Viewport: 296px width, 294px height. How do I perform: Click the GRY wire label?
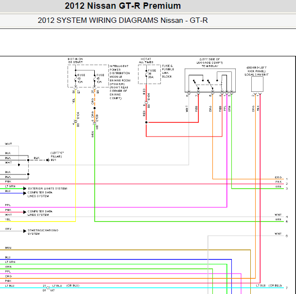[x=8, y=229]
